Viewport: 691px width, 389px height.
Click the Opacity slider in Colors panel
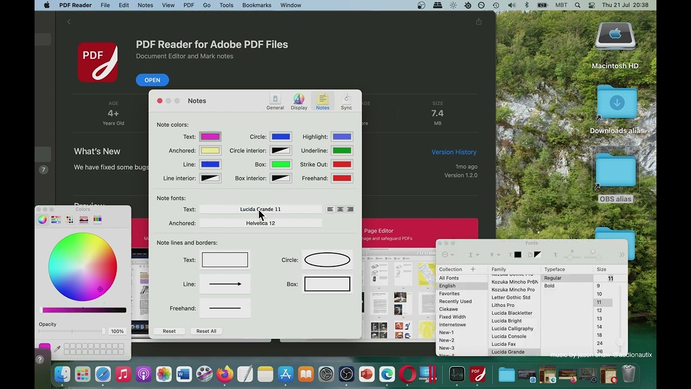(x=72, y=331)
